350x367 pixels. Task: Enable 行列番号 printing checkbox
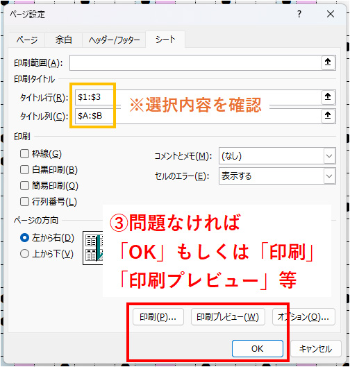click(24, 202)
